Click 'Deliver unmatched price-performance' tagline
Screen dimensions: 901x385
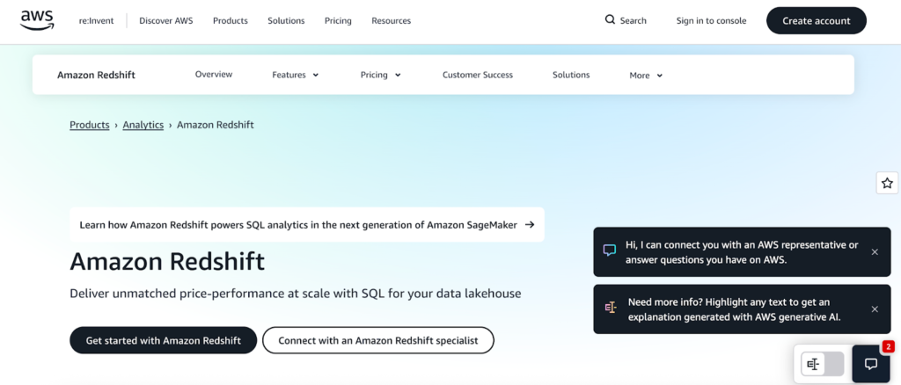point(296,294)
